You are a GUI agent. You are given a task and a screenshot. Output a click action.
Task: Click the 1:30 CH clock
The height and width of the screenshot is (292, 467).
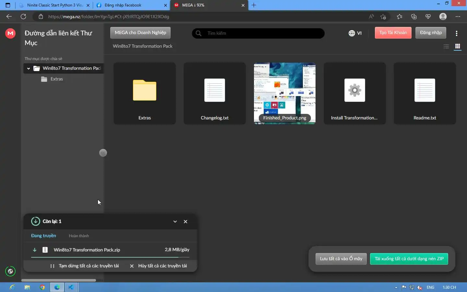(449, 287)
